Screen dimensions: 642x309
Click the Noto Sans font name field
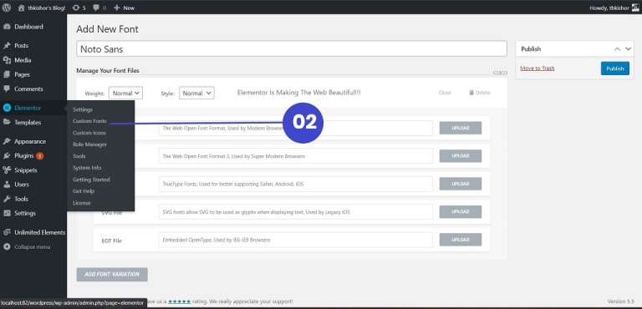[x=292, y=48]
